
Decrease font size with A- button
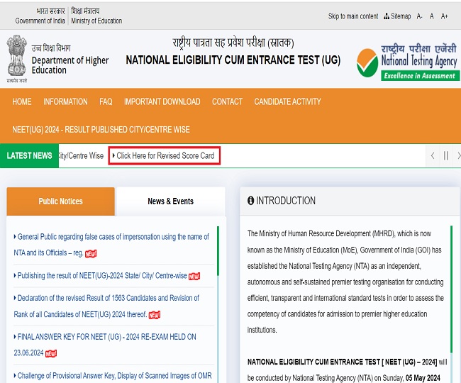click(x=419, y=16)
